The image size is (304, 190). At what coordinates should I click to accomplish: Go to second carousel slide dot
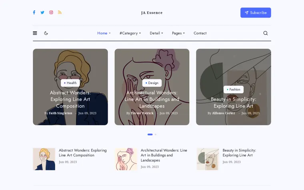point(156,134)
